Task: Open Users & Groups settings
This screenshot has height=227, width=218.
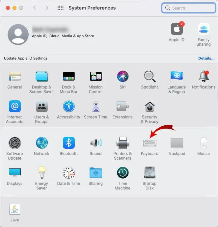Action: (42, 107)
